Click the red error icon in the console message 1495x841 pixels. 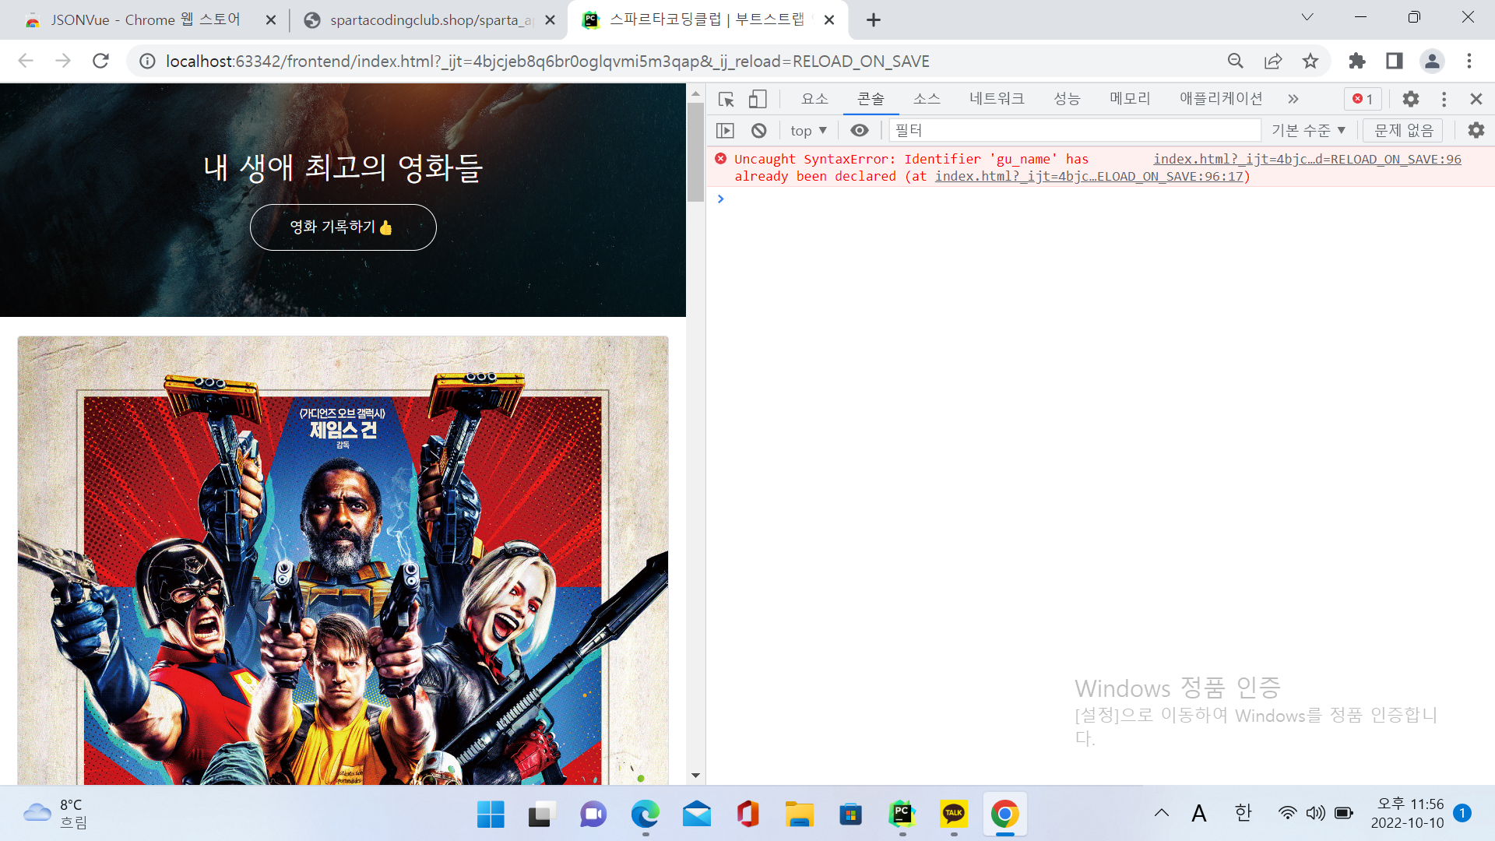[721, 159]
